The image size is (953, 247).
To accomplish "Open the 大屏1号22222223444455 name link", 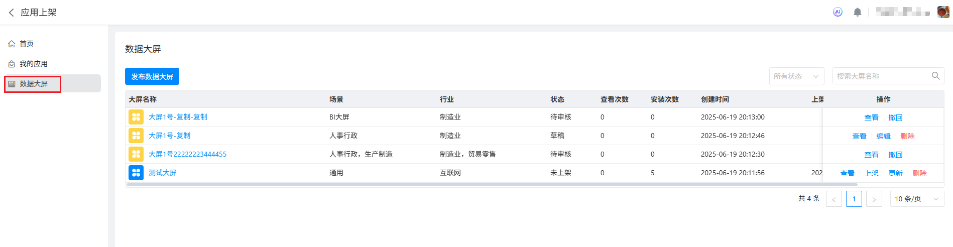I will tap(187, 154).
